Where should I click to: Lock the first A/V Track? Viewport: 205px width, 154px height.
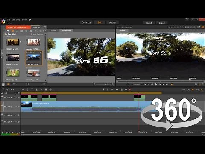pos(2,97)
